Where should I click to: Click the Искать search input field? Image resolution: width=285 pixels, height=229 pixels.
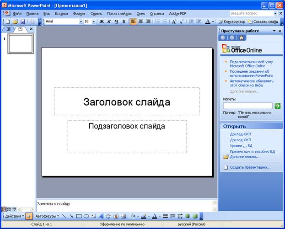(247, 106)
